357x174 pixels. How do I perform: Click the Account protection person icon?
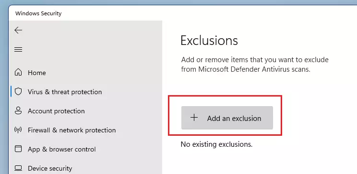[x=18, y=111]
